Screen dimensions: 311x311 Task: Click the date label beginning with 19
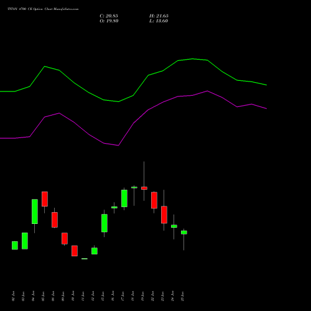click(x=142, y=296)
